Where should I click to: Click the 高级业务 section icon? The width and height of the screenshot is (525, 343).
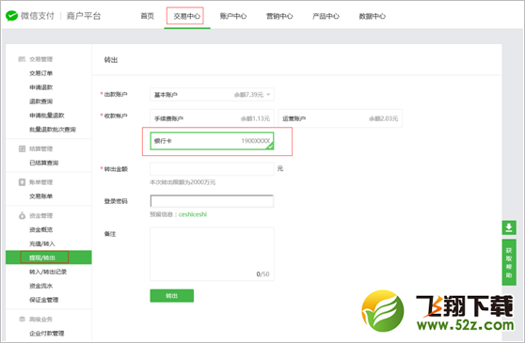coord(22,320)
